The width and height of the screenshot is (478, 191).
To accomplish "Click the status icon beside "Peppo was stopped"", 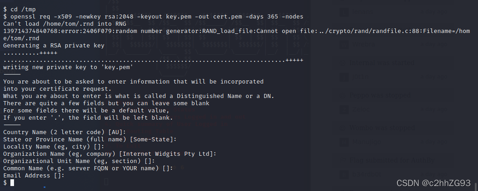I will 343,95.
